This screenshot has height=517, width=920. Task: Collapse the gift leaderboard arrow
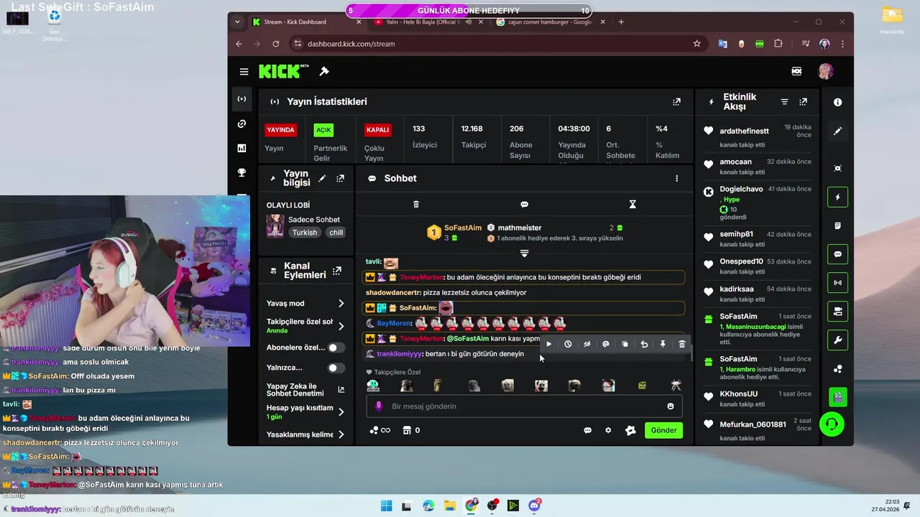point(524,253)
